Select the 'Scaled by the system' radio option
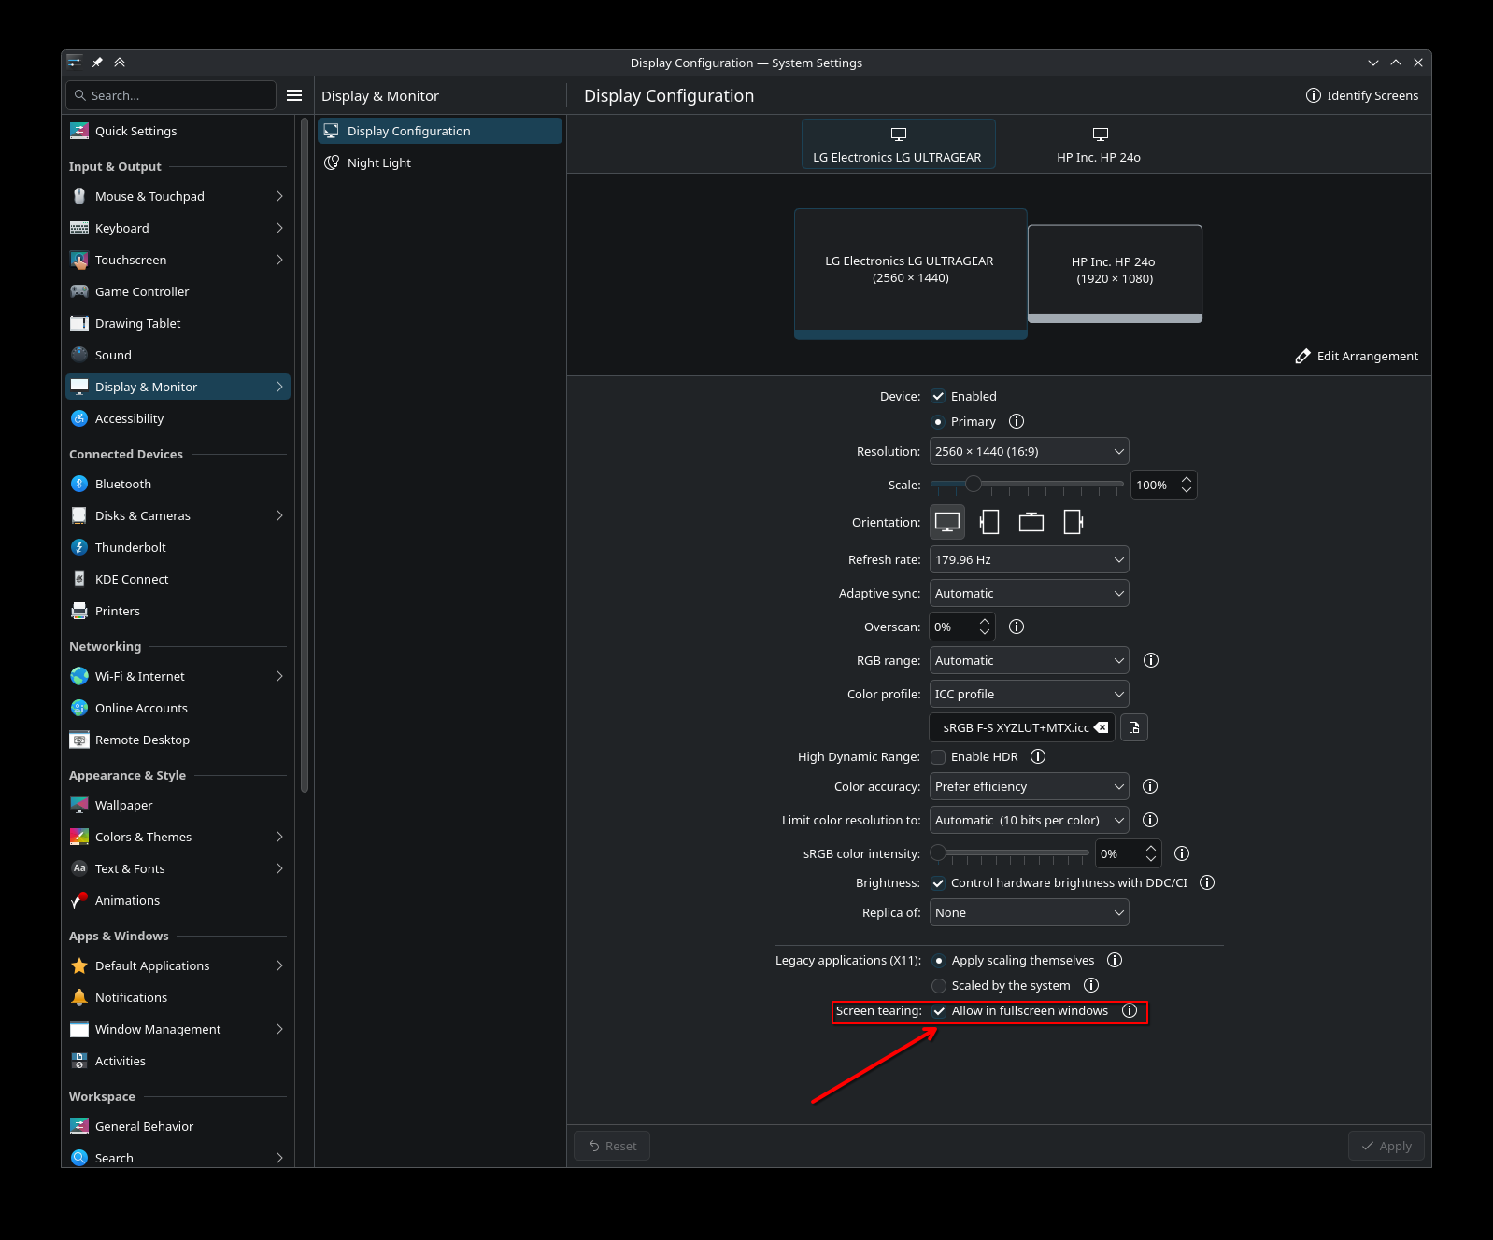1493x1240 pixels. tap(939, 985)
